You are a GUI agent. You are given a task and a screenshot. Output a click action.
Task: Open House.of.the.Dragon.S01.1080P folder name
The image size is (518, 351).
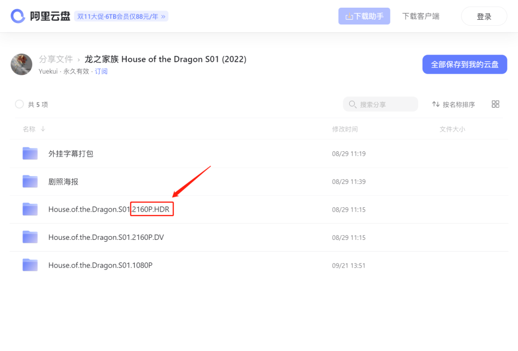pyautogui.click(x=100, y=265)
